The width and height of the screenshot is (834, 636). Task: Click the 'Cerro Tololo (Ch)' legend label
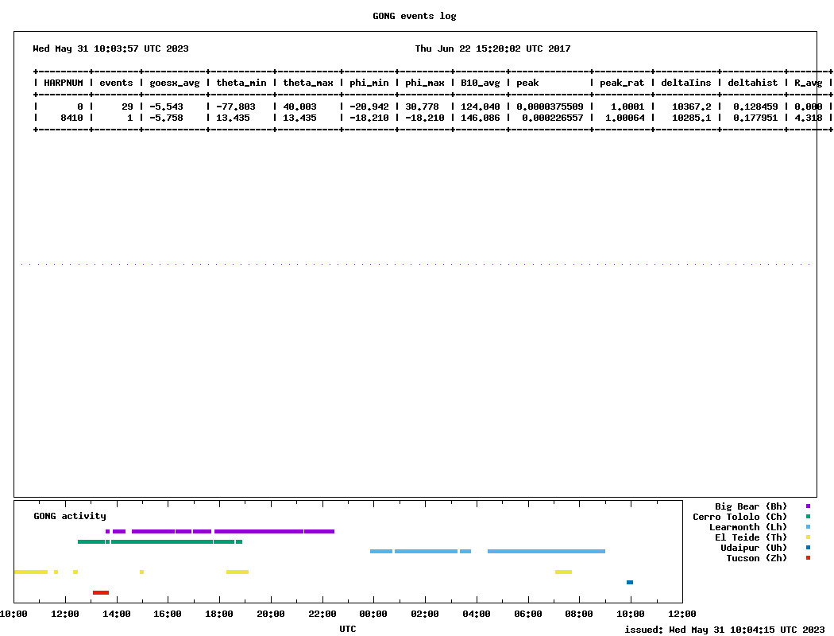(x=739, y=517)
